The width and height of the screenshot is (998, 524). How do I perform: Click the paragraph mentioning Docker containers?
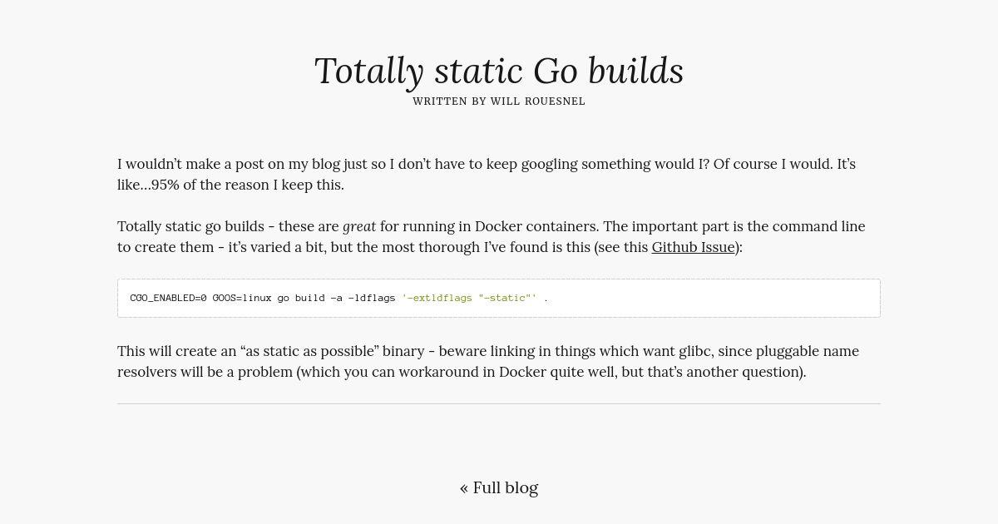click(x=492, y=236)
